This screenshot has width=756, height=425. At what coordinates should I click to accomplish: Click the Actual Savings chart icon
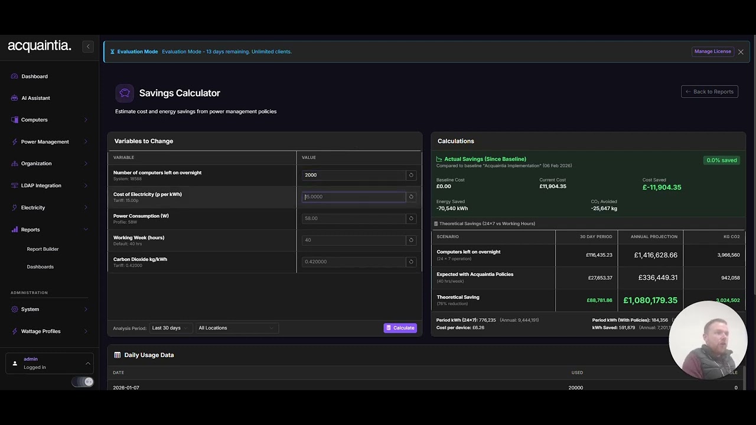coord(439,159)
